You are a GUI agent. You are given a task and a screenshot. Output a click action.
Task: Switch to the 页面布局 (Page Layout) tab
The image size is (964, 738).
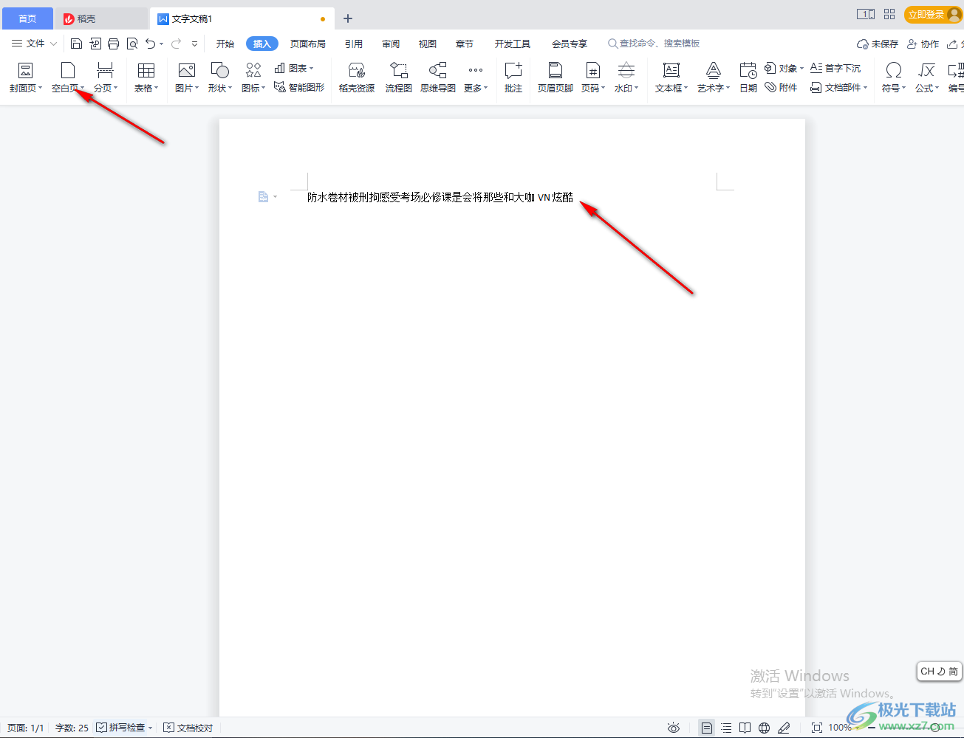(x=308, y=44)
